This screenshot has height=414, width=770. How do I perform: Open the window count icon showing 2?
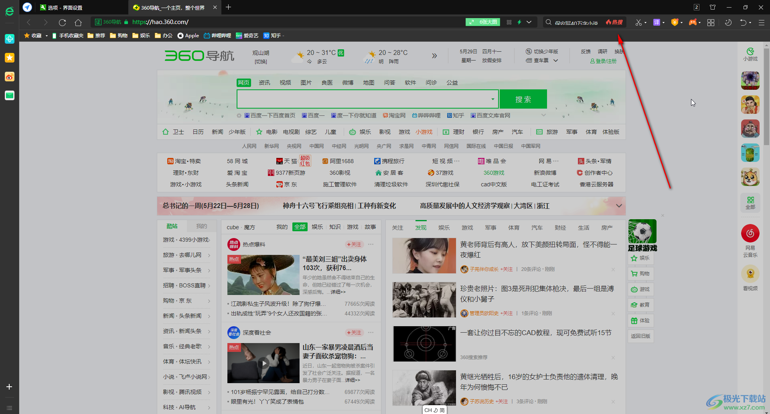click(697, 7)
